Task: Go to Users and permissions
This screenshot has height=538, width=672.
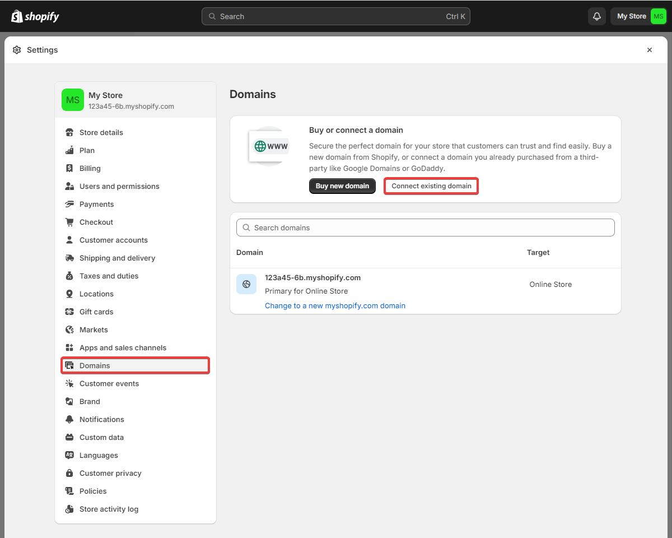Action: pos(119,186)
